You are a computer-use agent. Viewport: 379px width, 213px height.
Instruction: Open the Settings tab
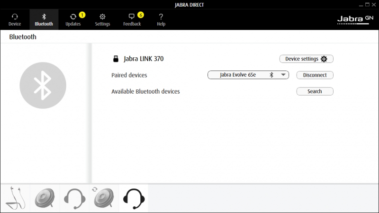click(x=102, y=19)
